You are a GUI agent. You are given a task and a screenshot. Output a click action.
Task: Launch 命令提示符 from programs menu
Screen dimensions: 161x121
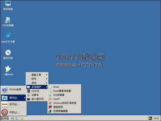pos(37,99)
